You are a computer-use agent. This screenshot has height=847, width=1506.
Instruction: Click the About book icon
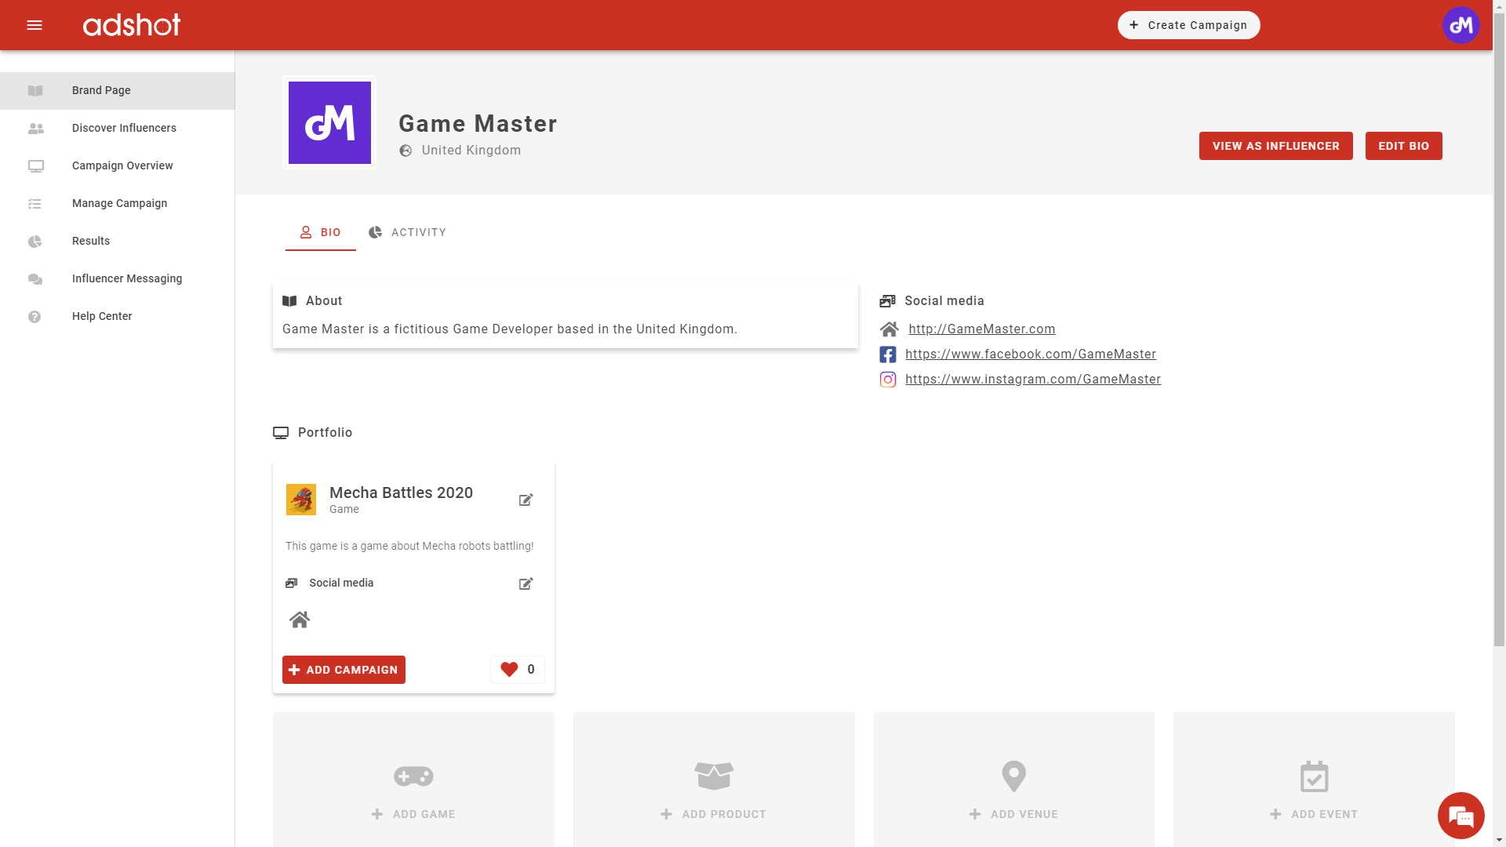pos(289,301)
